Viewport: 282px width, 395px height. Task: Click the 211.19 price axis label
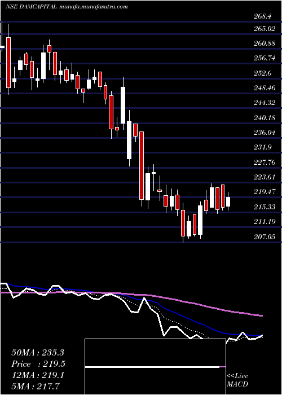(264, 222)
